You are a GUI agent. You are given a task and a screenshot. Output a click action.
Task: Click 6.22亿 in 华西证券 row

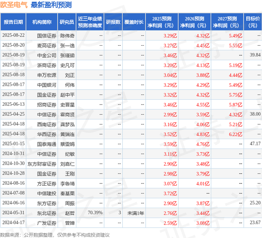coord(235,134)
